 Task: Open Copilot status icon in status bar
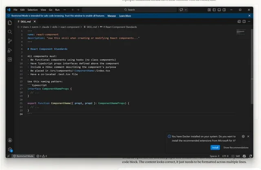(244, 156)
